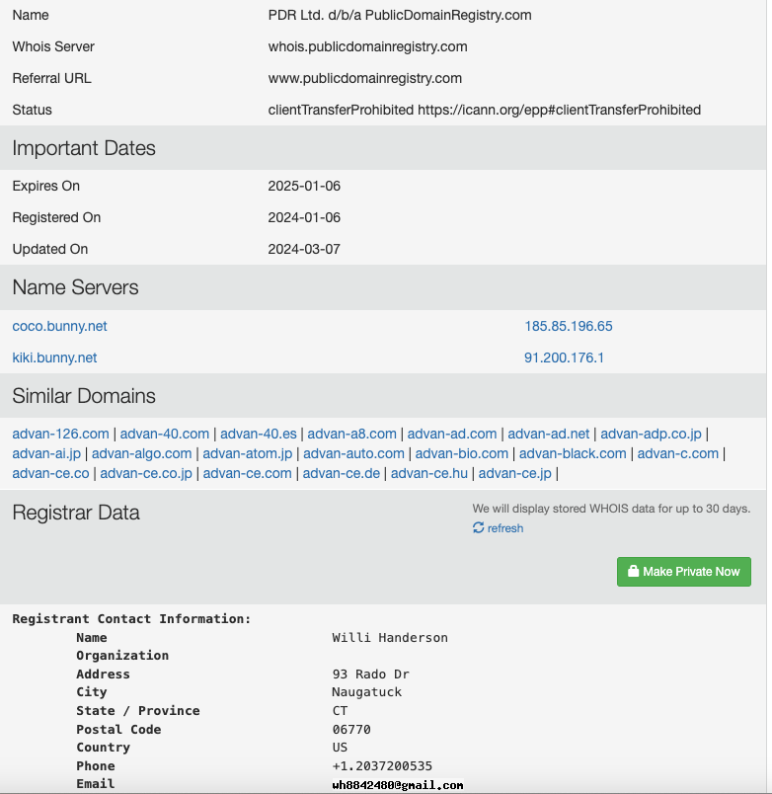Open similar domain advan-ce.jp
Viewport: 772px width, 794px height.
point(515,473)
